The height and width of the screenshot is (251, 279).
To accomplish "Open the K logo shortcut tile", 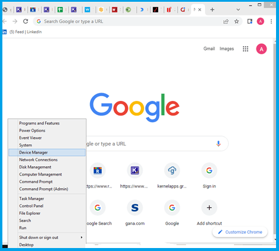I will 135,170.
